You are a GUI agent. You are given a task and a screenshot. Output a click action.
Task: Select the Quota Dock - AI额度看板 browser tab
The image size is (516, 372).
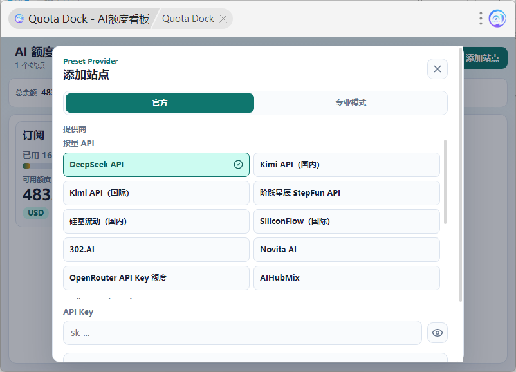coord(84,19)
